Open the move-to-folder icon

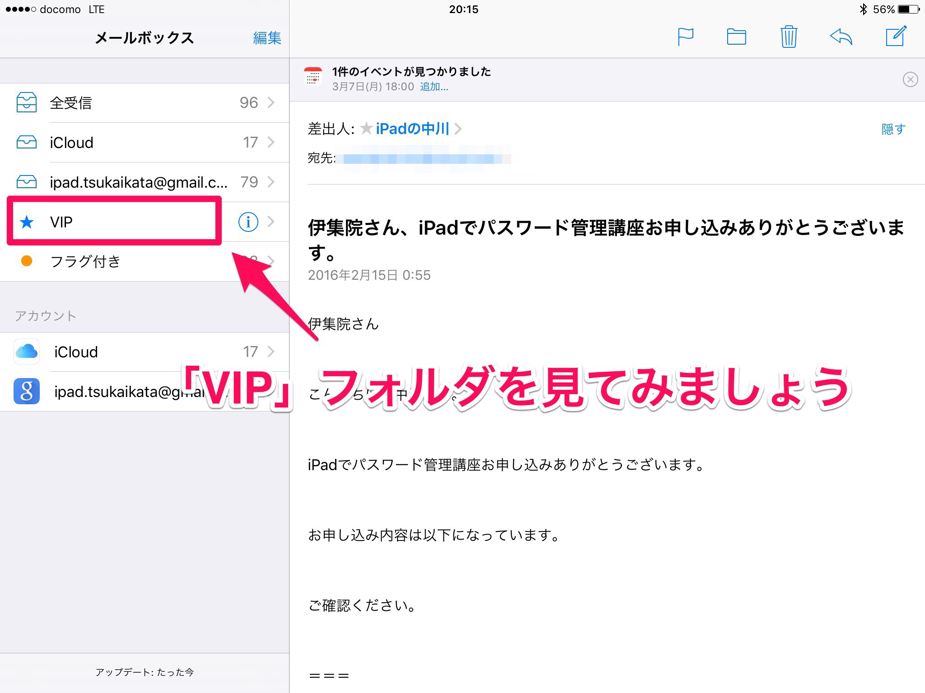[x=736, y=37]
